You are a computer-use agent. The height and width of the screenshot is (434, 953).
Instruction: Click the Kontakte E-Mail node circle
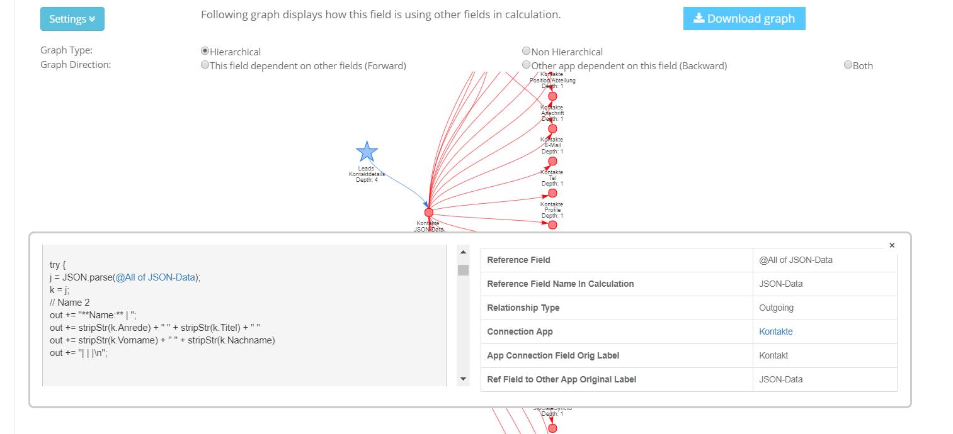(552, 162)
